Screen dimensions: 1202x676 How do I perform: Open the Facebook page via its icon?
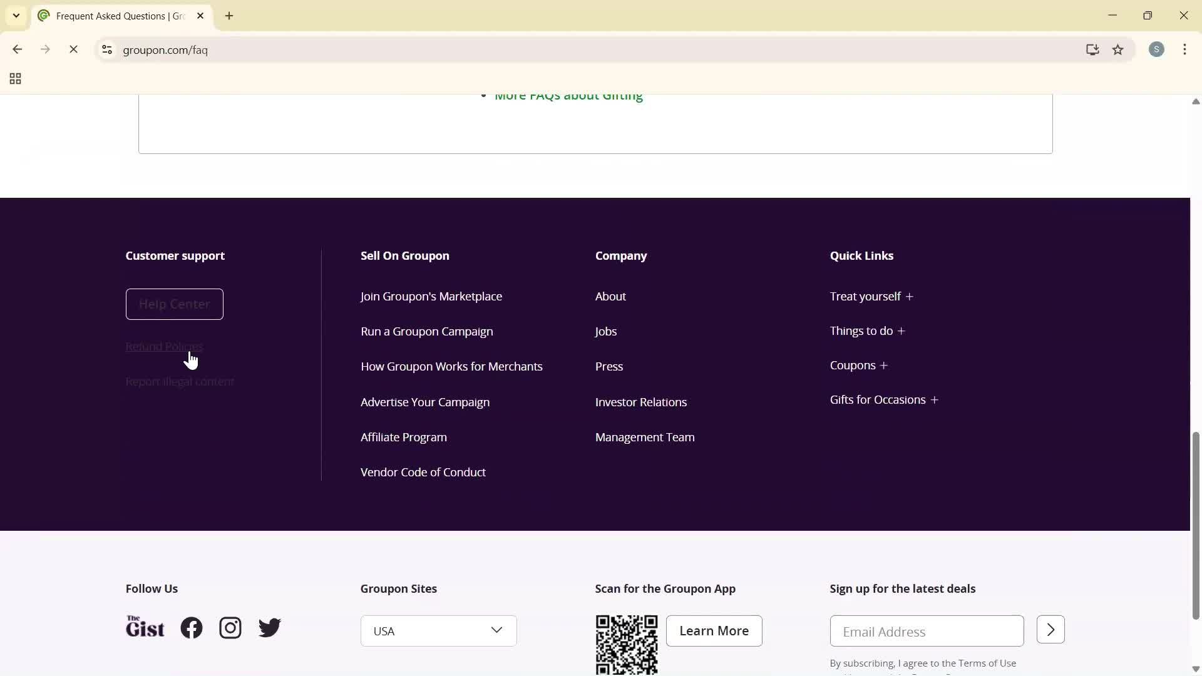click(191, 627)
